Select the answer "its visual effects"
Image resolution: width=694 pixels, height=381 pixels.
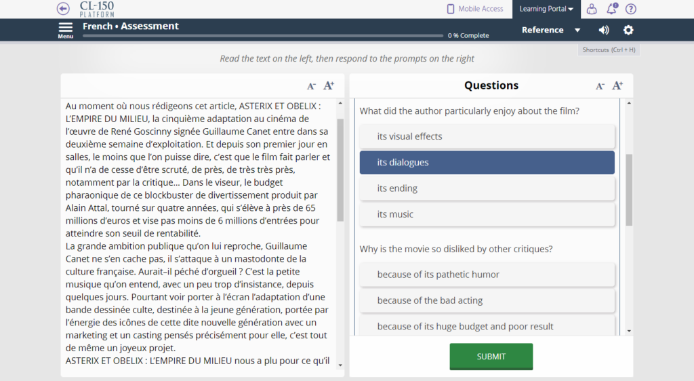pos(487,136)
